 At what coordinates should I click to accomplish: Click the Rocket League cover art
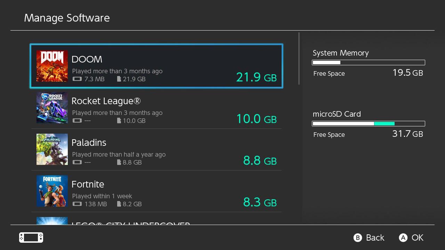pos(52,108)
